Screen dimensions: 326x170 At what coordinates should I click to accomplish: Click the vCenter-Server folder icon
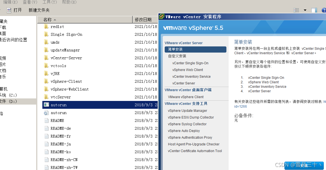[x=46, y=58]
